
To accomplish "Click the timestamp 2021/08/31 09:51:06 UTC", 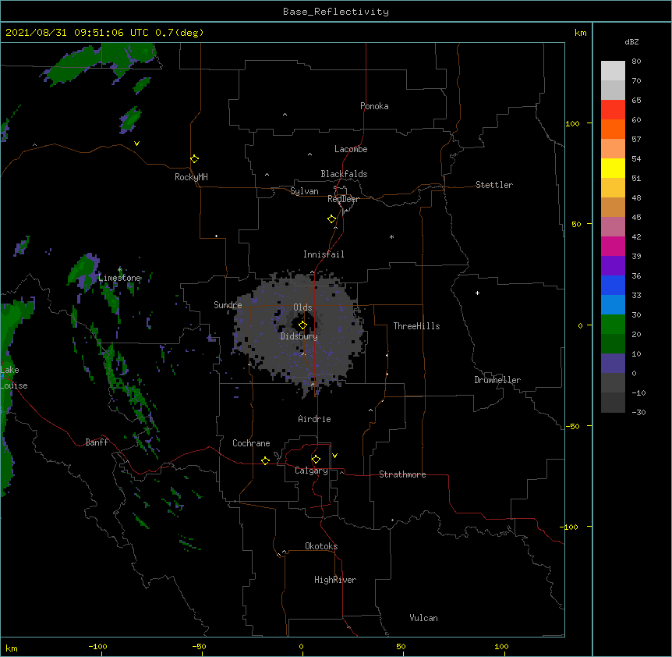I will click(x=77, y=33).
